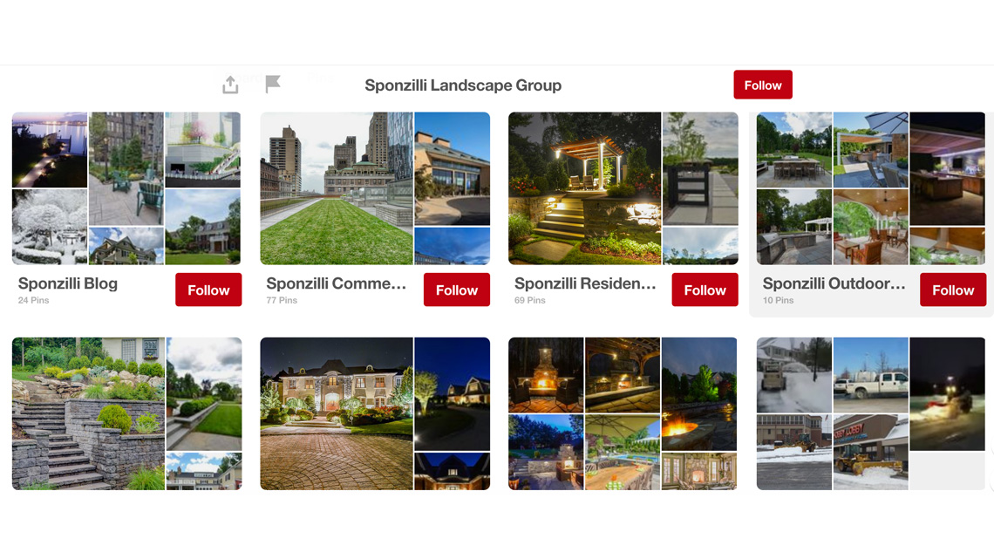Open the white pickup truck snow thumbnail

click(x=870, y=375)
